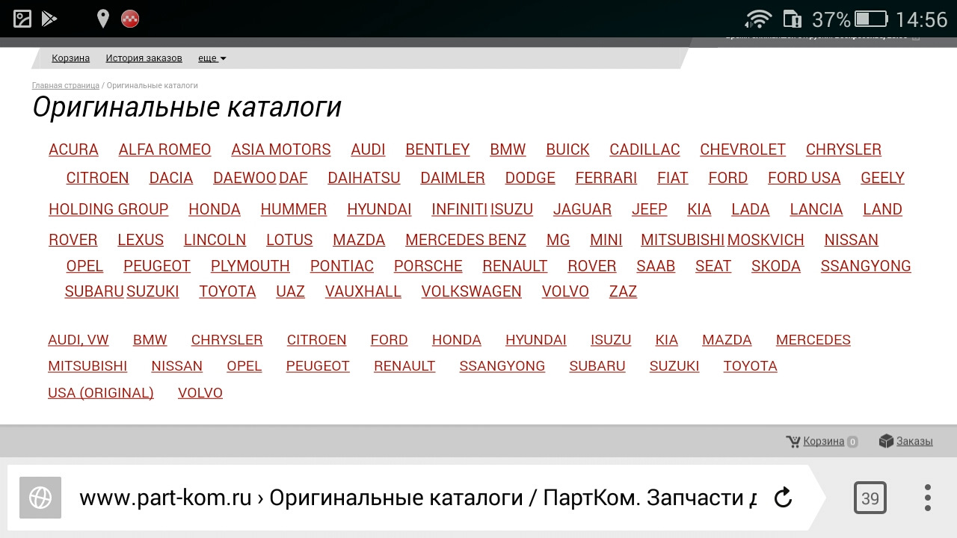
Task: Open the JAGUAR catalog link
Action: 582,209
